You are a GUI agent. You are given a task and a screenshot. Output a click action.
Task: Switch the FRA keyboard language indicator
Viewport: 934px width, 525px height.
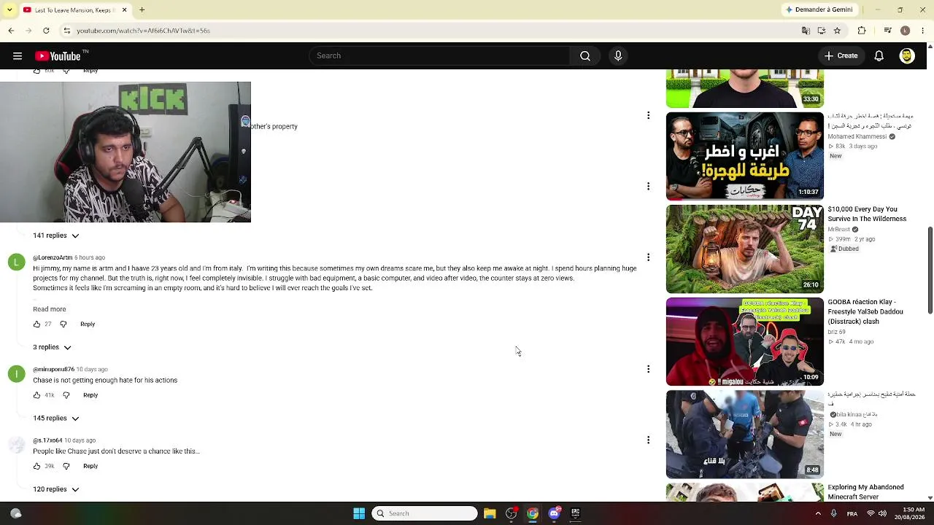(852, 513)
